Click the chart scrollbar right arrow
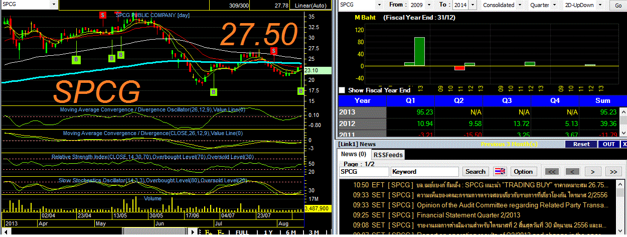 click(x=192, y=232)
